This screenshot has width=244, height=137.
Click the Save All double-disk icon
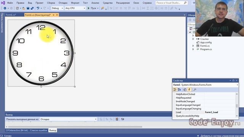(32, 8)
